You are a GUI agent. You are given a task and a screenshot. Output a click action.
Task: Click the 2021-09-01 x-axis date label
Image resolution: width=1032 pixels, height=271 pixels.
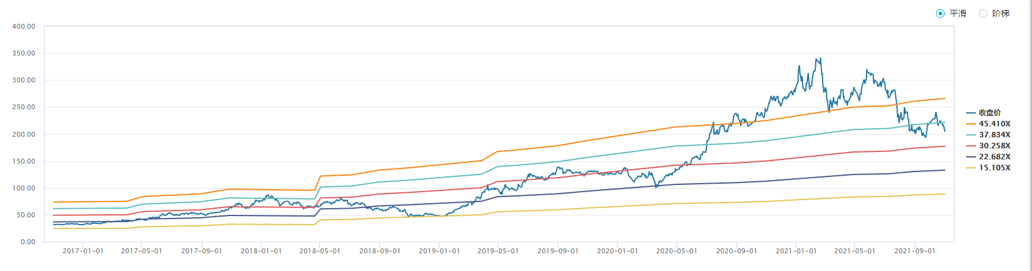click(x=915, y=251)
